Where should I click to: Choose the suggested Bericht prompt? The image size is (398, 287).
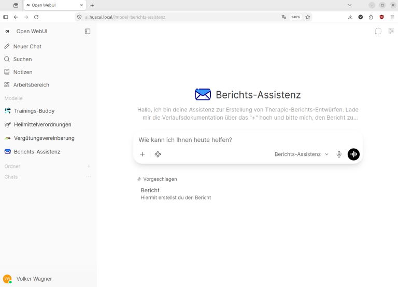point(176,194)
